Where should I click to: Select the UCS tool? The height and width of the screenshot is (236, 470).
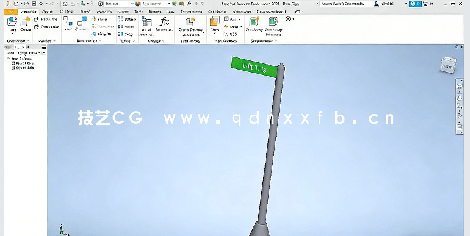[230, 34]
